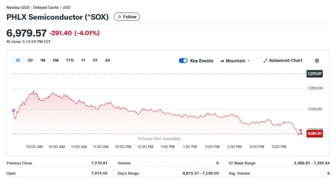Click the Mountain chart type icon

(x=222, y=61)
